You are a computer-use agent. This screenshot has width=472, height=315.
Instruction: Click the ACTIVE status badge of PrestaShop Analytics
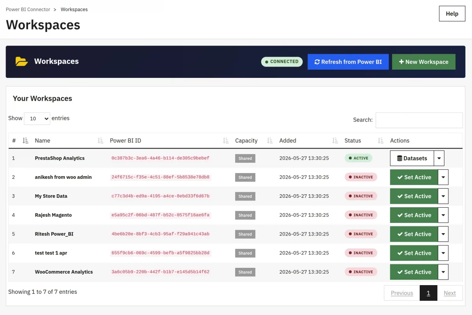358,158
